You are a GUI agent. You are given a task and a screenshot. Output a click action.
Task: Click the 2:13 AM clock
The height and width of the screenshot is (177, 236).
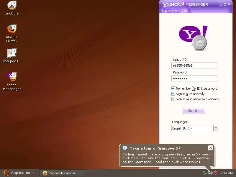227,173
